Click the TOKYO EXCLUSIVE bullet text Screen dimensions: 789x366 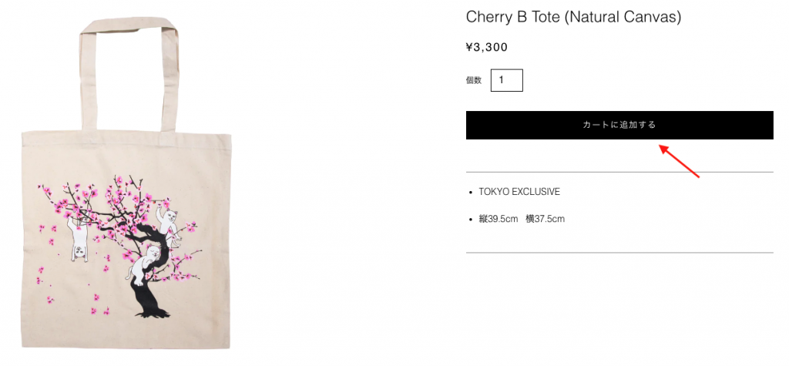(x=519, y=191)
